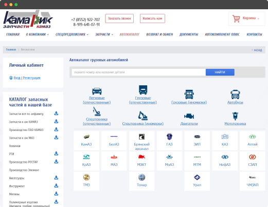Screen dimensions: 268x207
Task: Pick the Грузовые (иномарки) truck icon
Action: coord(189,95)
